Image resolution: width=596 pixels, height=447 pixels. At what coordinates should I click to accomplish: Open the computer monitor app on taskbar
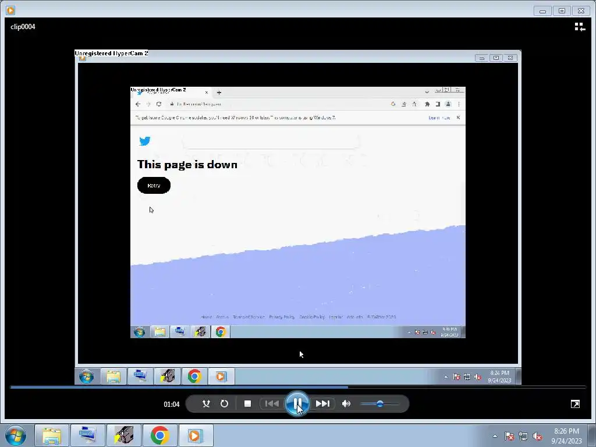coord(87,435)
